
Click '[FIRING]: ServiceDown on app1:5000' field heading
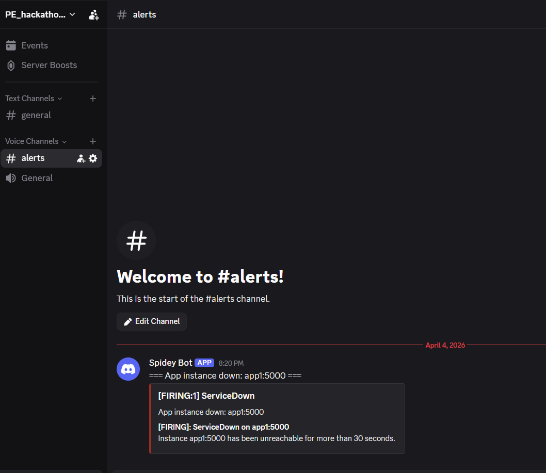[223, 427]
